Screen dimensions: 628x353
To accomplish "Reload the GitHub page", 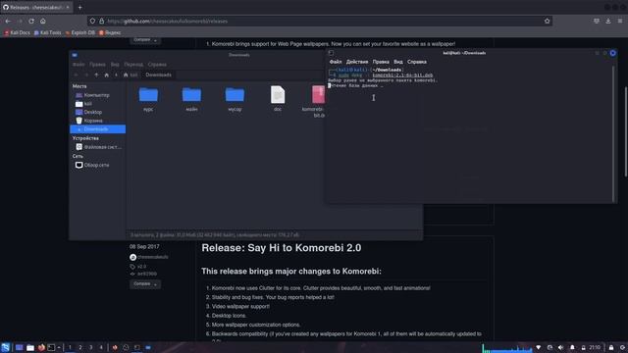I will [x=31, y=21].
